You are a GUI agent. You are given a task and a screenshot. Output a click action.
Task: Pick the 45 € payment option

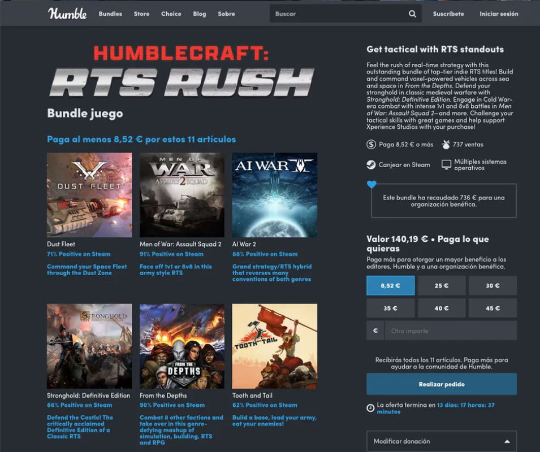click(x=493, y=308)
